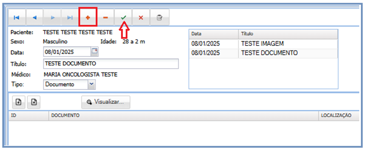Image resolution: width=365 pixels, height=150 pixels.
Task: Cancel editing with the red X icon
Action: 141,17
